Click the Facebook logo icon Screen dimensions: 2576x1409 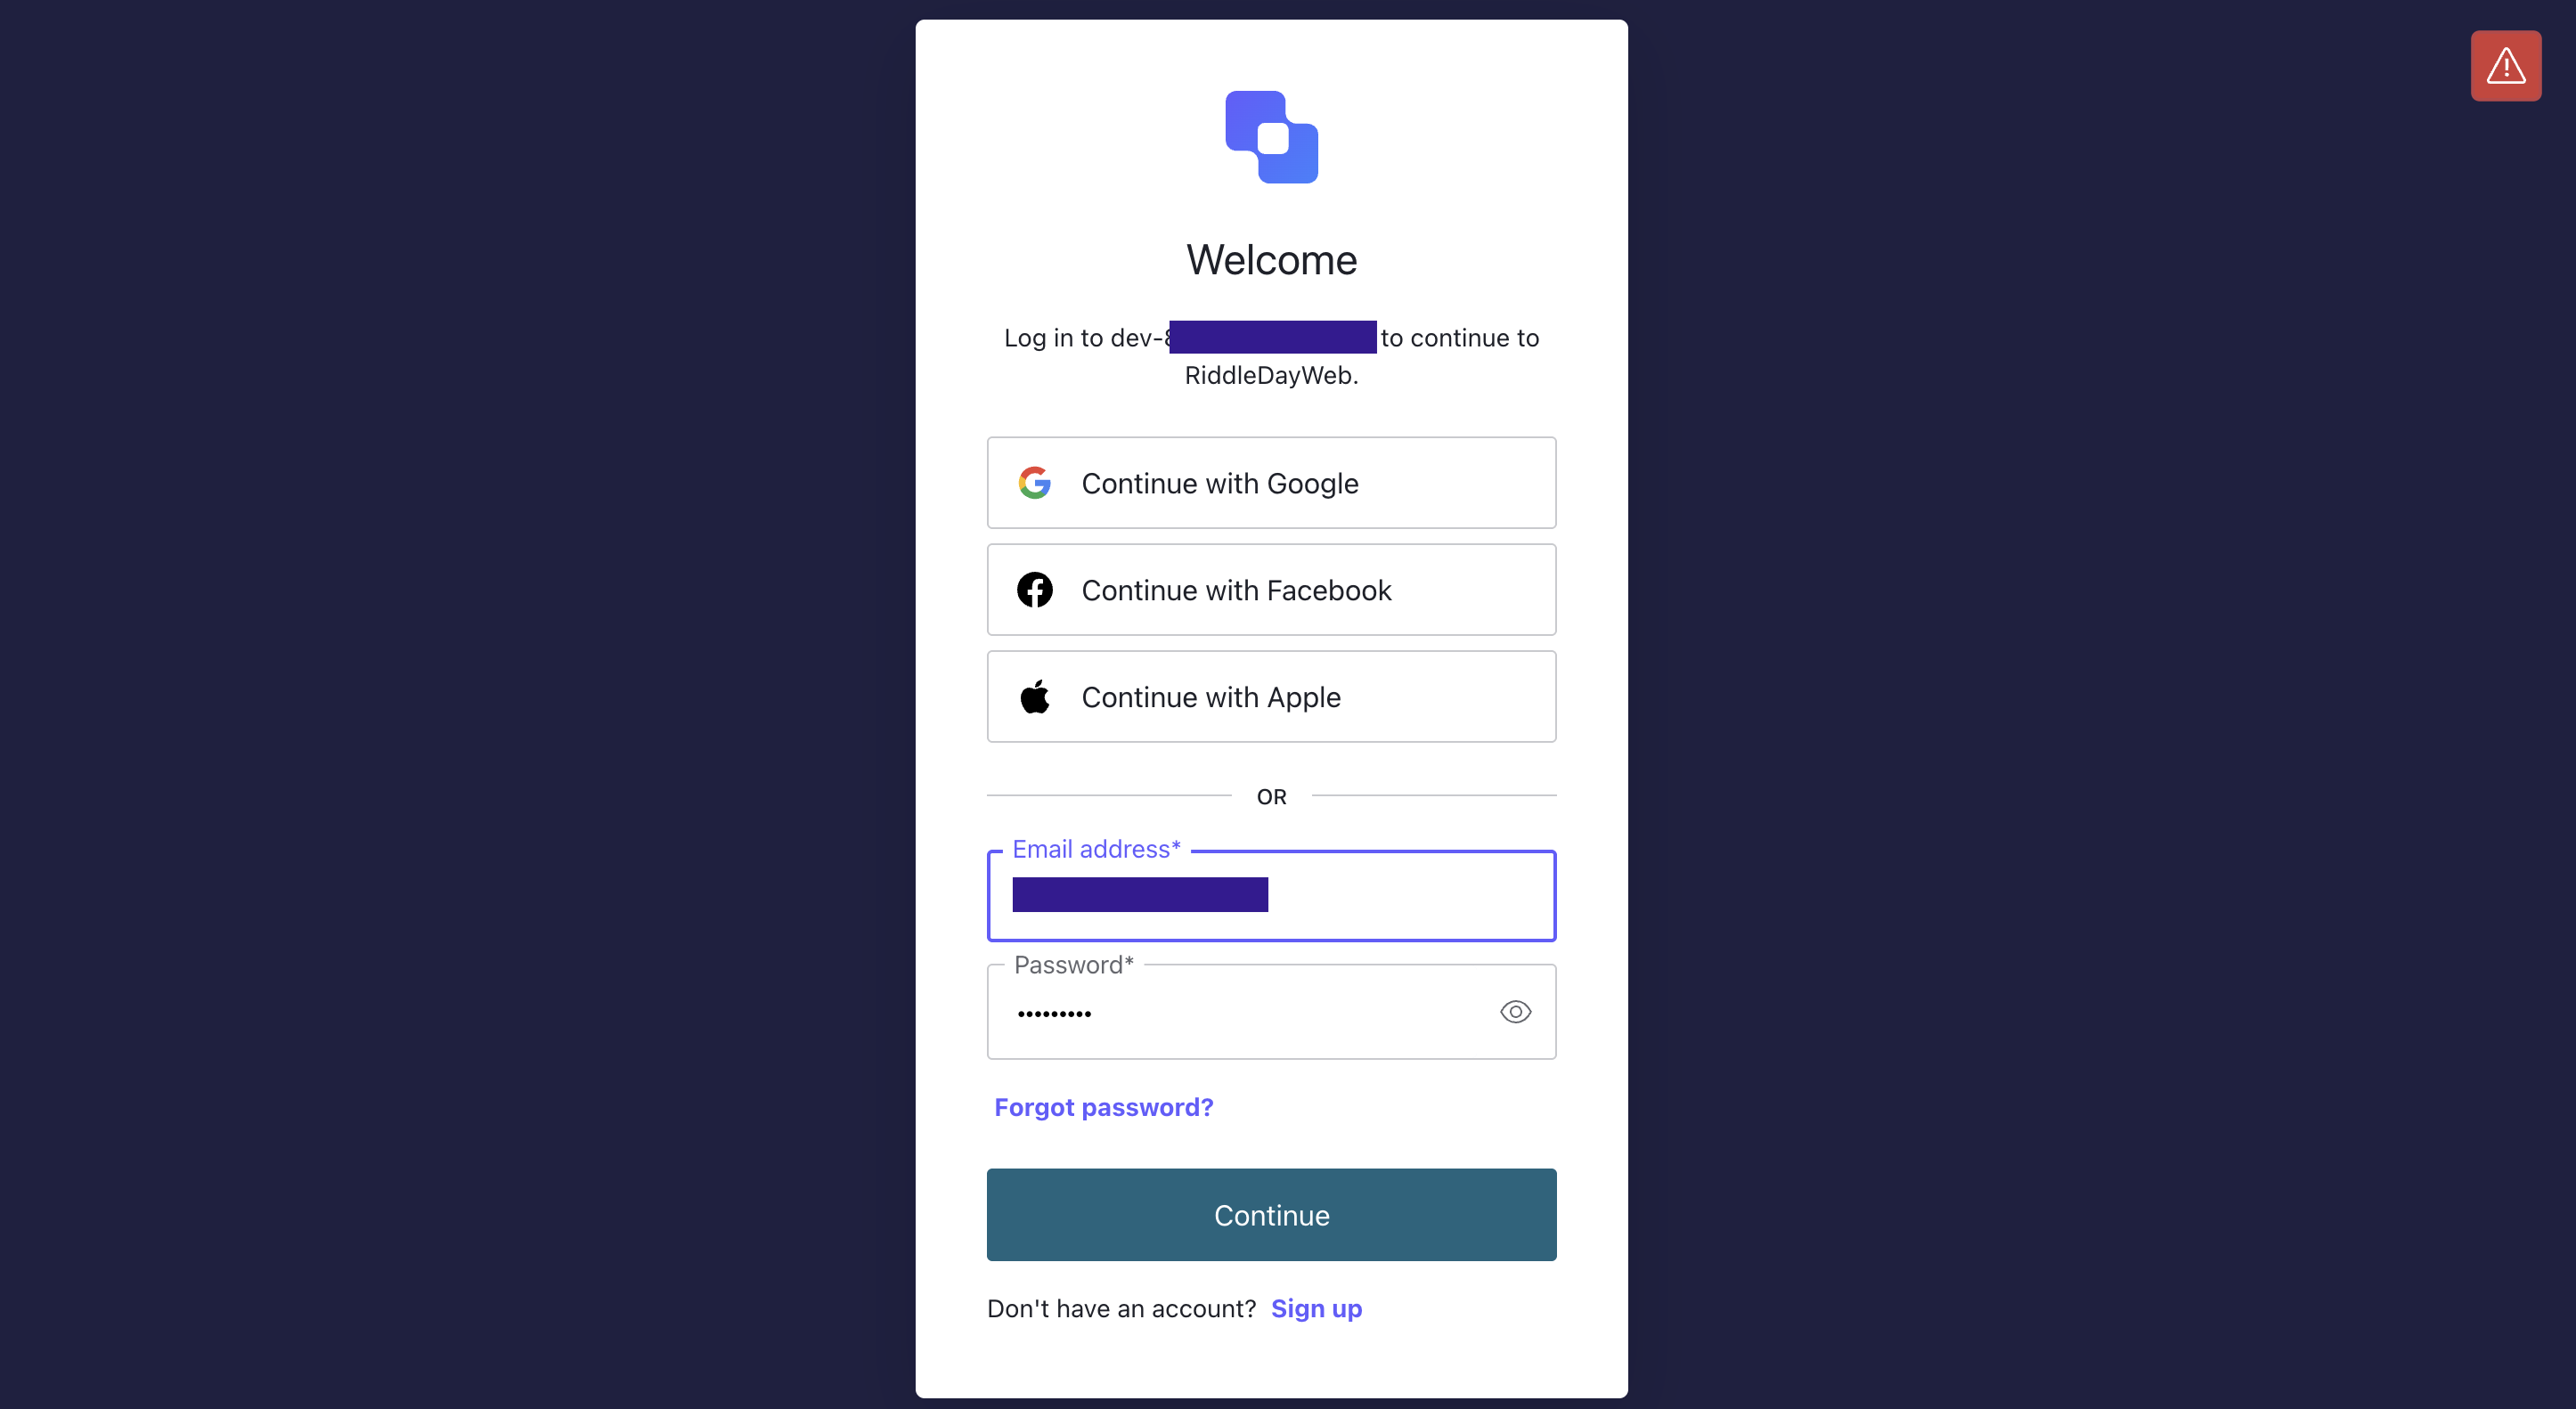1035,590
